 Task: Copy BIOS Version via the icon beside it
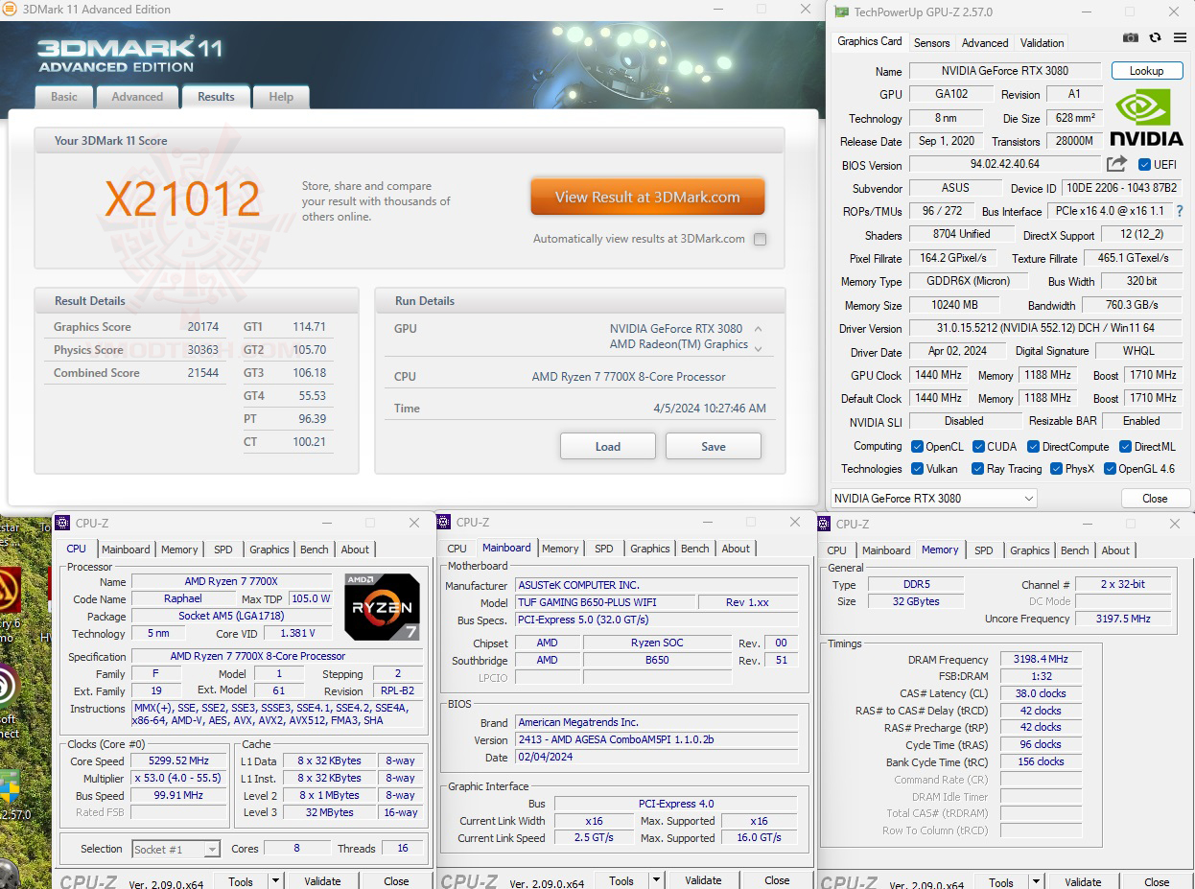pos(1114,164)
